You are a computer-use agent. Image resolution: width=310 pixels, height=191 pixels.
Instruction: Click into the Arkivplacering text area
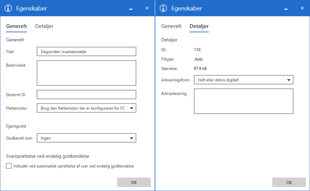point(244,101)
